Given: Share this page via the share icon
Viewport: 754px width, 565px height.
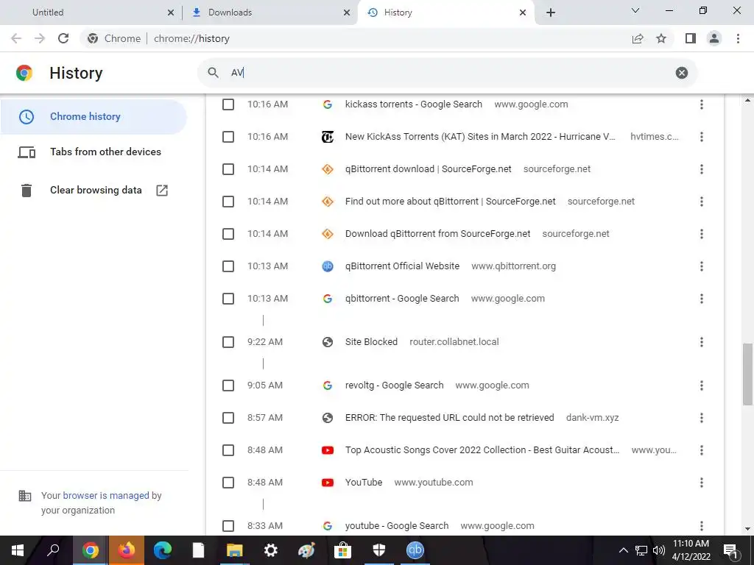Looking at the screenshot, I should point(638,38).
